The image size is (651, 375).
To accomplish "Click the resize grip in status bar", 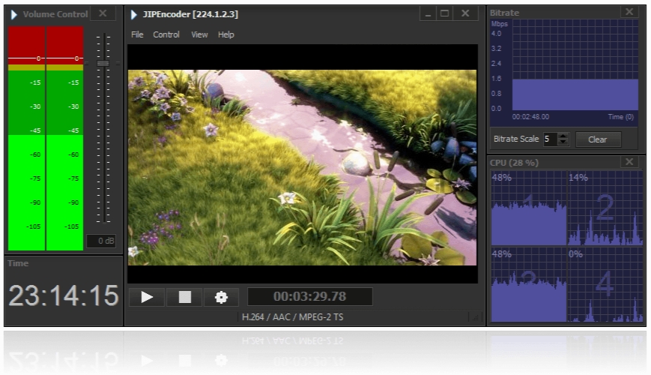I will (475, 318).
